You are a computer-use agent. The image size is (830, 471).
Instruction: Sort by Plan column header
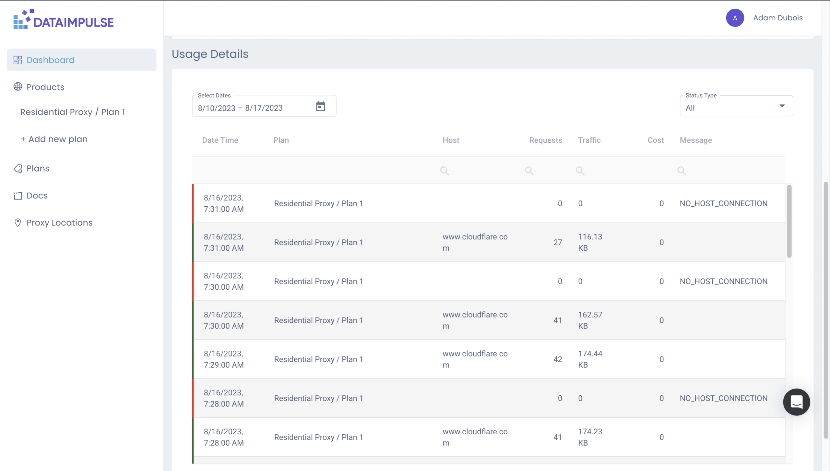281,140
